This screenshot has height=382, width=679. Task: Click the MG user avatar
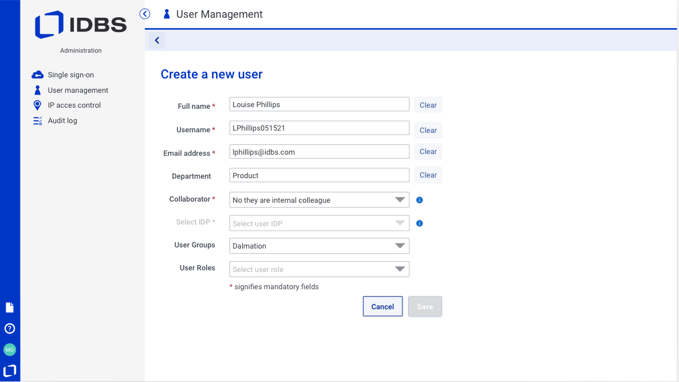point(10,349)
